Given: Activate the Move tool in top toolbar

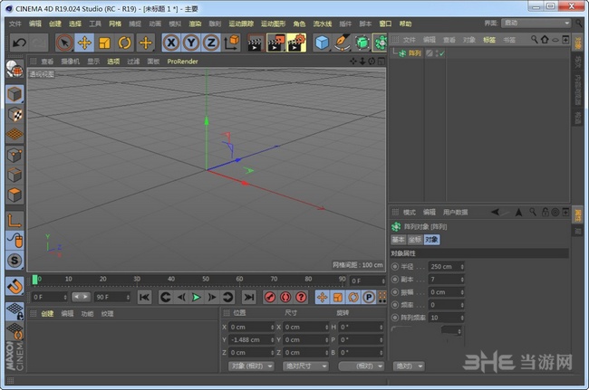Looking at the screenshot, I should [84, 43].
